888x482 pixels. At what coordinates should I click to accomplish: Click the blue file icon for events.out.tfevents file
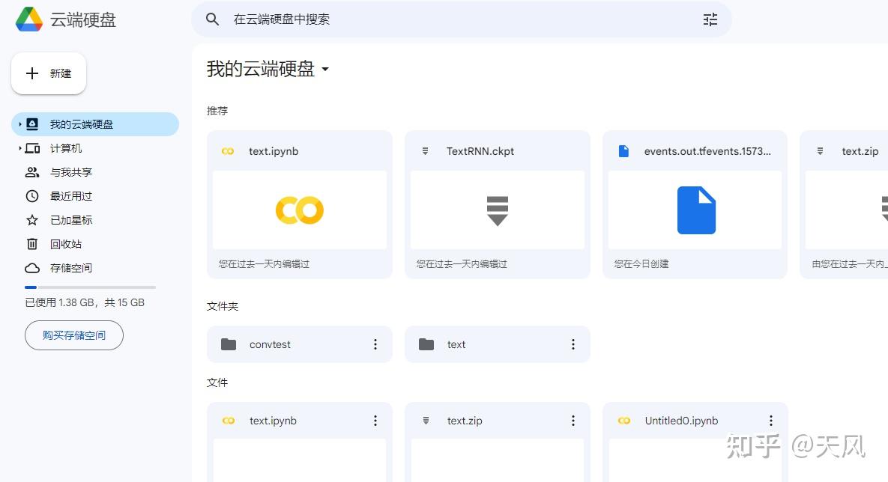[624, 150]
